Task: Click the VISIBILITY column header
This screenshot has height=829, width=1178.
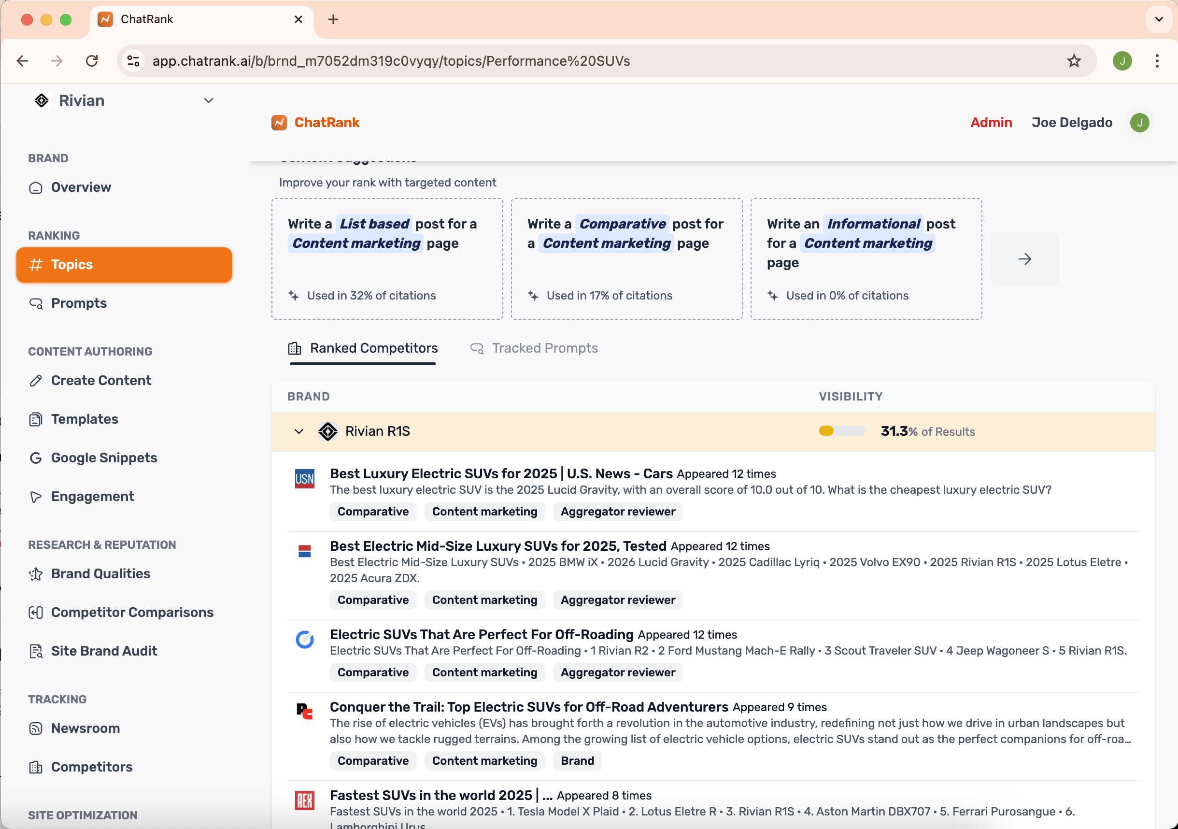Action: (851, 397)
